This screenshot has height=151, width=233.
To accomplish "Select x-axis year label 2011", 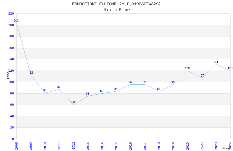I will [x=59, y=146].
